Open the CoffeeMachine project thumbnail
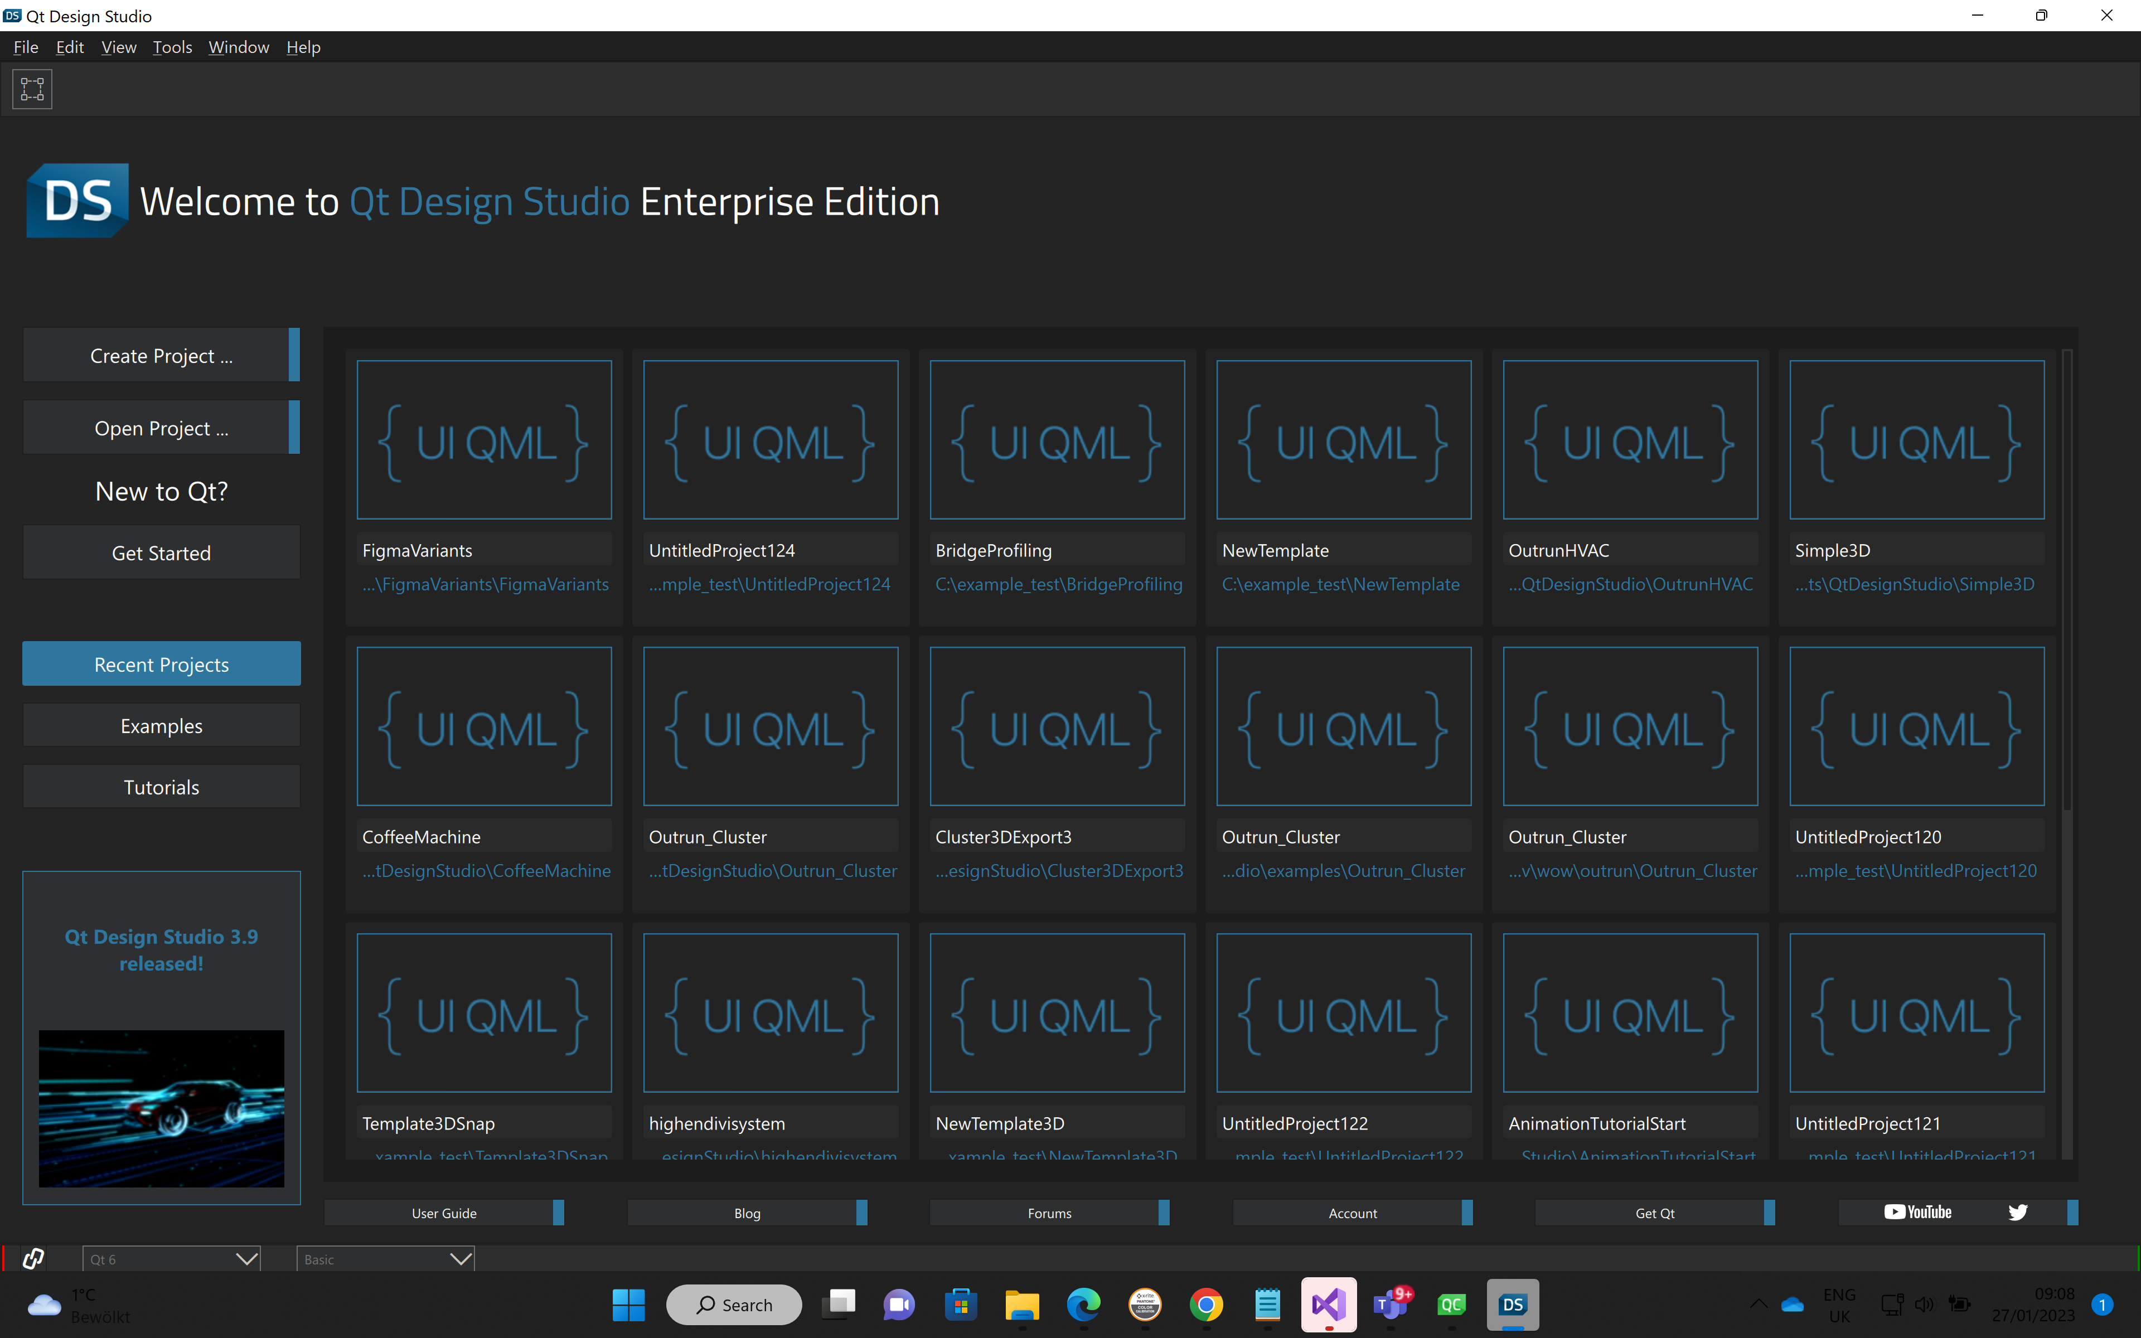The width and height of the screenshot is (2141, 1338). tap(484, 726)
